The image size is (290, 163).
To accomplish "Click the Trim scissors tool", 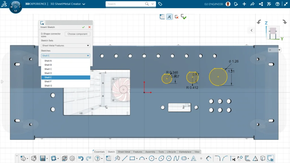I will click(x=233, y=158).
